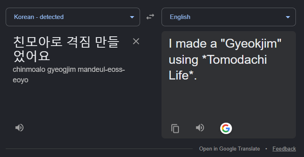Click into the Korean source text field
Viewport: 304px width, 157px height.
click(x=66, y=49)
